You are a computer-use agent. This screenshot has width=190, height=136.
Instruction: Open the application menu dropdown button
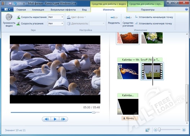(x=7, y=9)
